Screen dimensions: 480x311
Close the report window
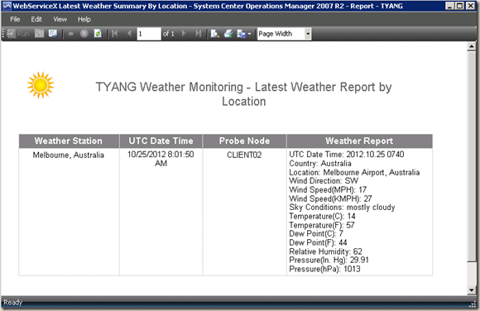coord(471,6)
